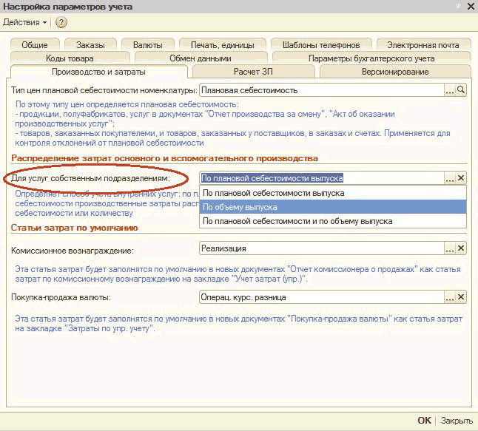The height and width of the screenshot is (431, 478).
Task: Click the help question mark icon
Action: pyautogui.click(x=61, y=22)
